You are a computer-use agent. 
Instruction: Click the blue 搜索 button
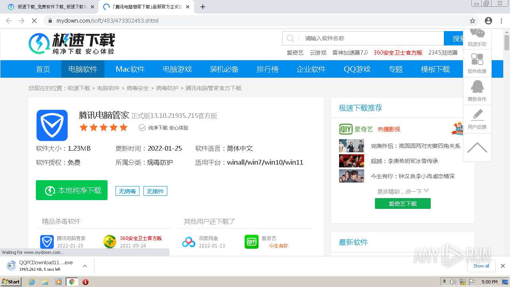(x=454, y=38)
